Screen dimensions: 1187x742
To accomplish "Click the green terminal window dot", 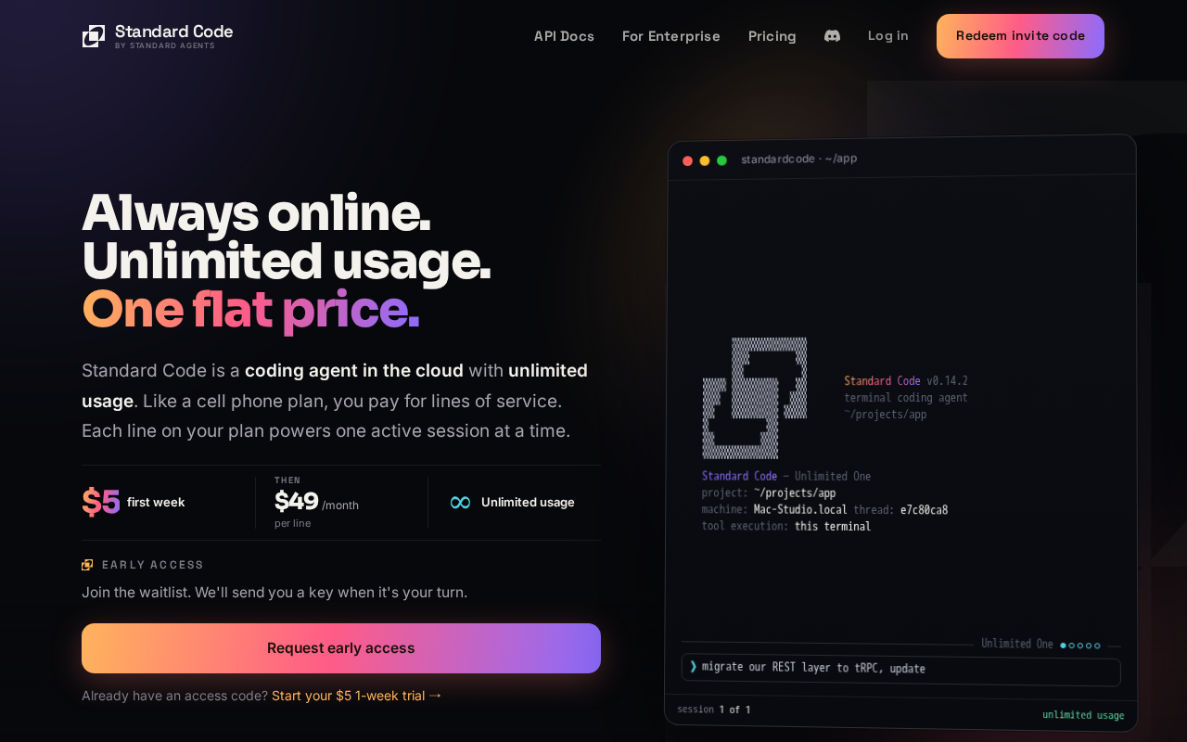I will click(x=721, y=160).
